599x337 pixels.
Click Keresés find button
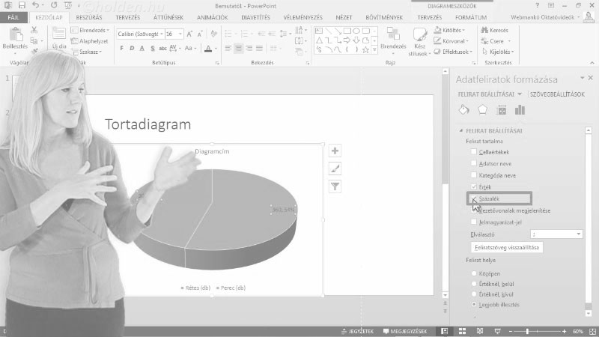[x=495, y=30]
